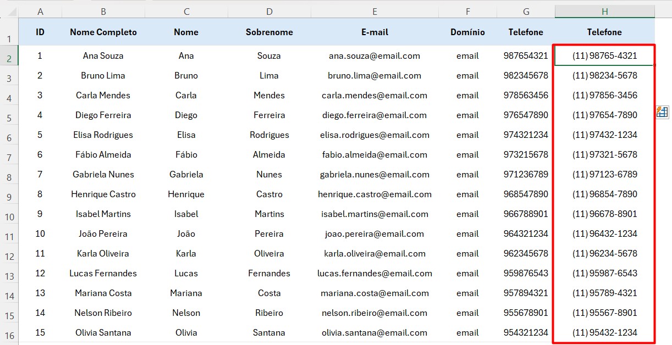Select cell with João Pereira

point(103,233)
